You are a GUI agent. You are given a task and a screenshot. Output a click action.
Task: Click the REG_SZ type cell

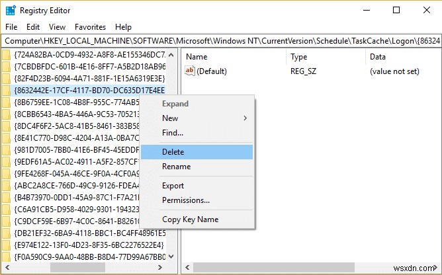click(303, 71)
